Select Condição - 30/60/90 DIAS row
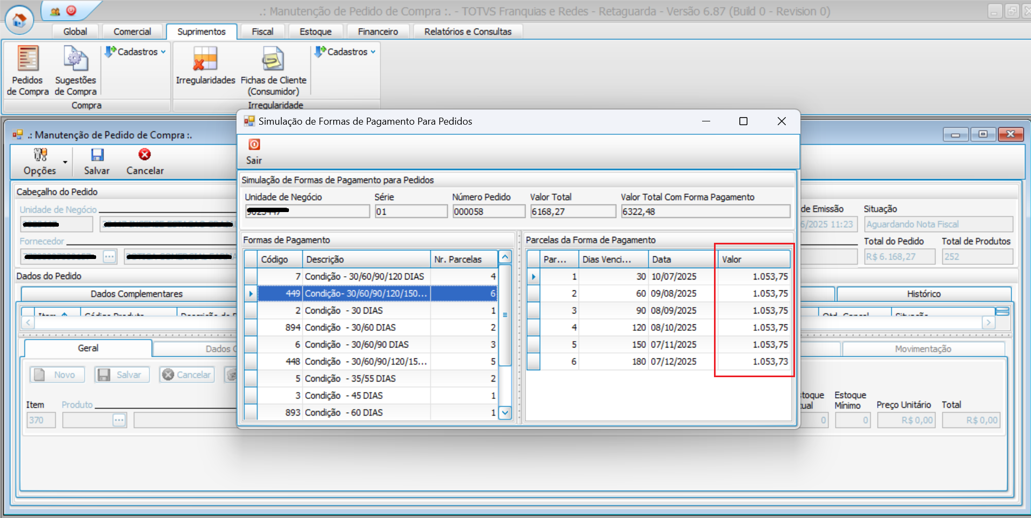1031x518 pixels. [x=370, y=344]
